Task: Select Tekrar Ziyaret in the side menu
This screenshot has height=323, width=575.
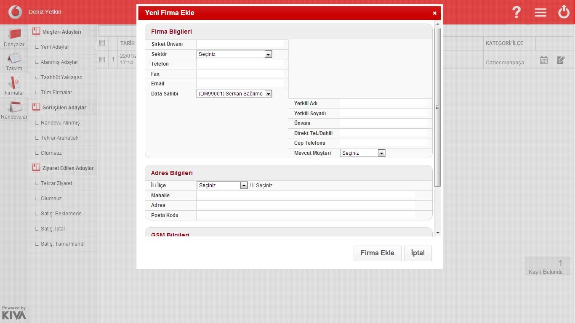Action: point(56,183)
